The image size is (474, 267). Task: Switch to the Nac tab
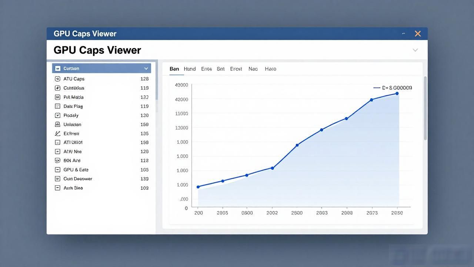(x=253, y=69)
